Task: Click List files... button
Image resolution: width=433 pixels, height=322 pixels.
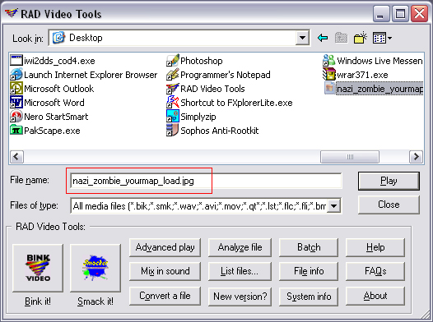Action: (x=240, y=271)
